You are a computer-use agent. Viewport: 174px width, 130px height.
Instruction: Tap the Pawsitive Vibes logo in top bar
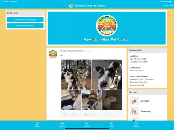[71, 6]
